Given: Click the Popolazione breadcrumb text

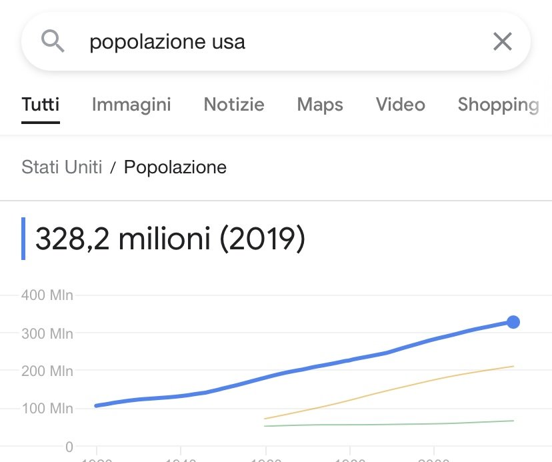Looking at the screenshot, I should (x=175, y=167).
